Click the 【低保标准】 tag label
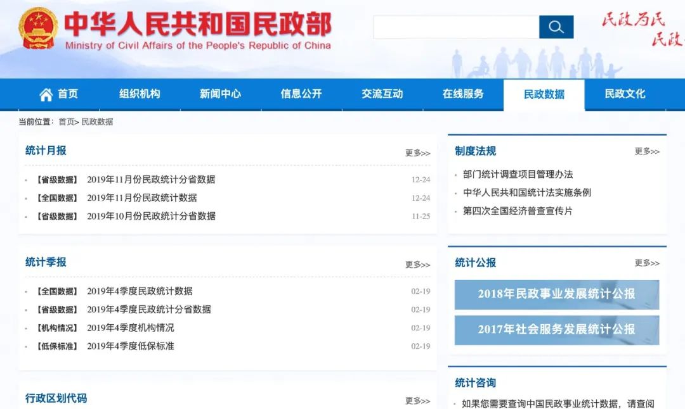685x409 pixels. coord(57,347)
